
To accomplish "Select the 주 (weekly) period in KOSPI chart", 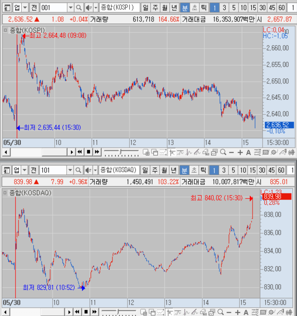I will [155, 8].
